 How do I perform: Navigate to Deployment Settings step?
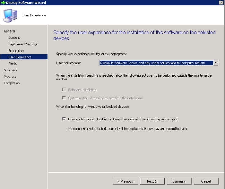[23, 44]
